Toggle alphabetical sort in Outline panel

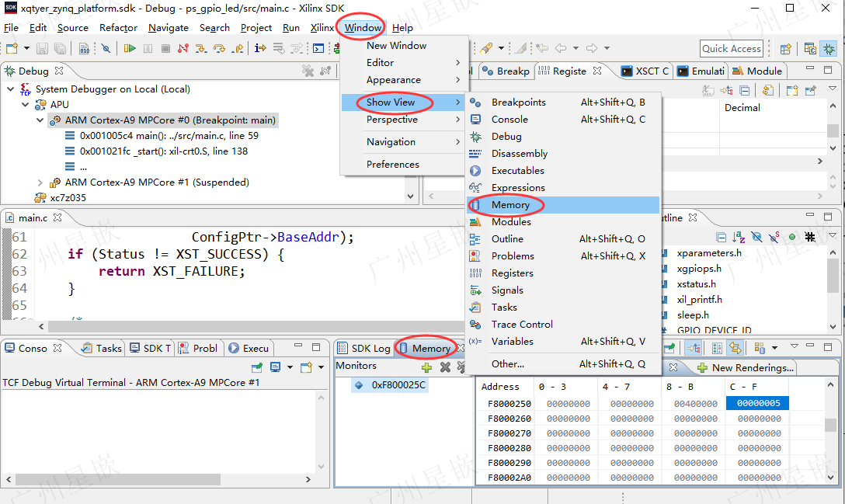pyautogui.click(x=739, y=237)
